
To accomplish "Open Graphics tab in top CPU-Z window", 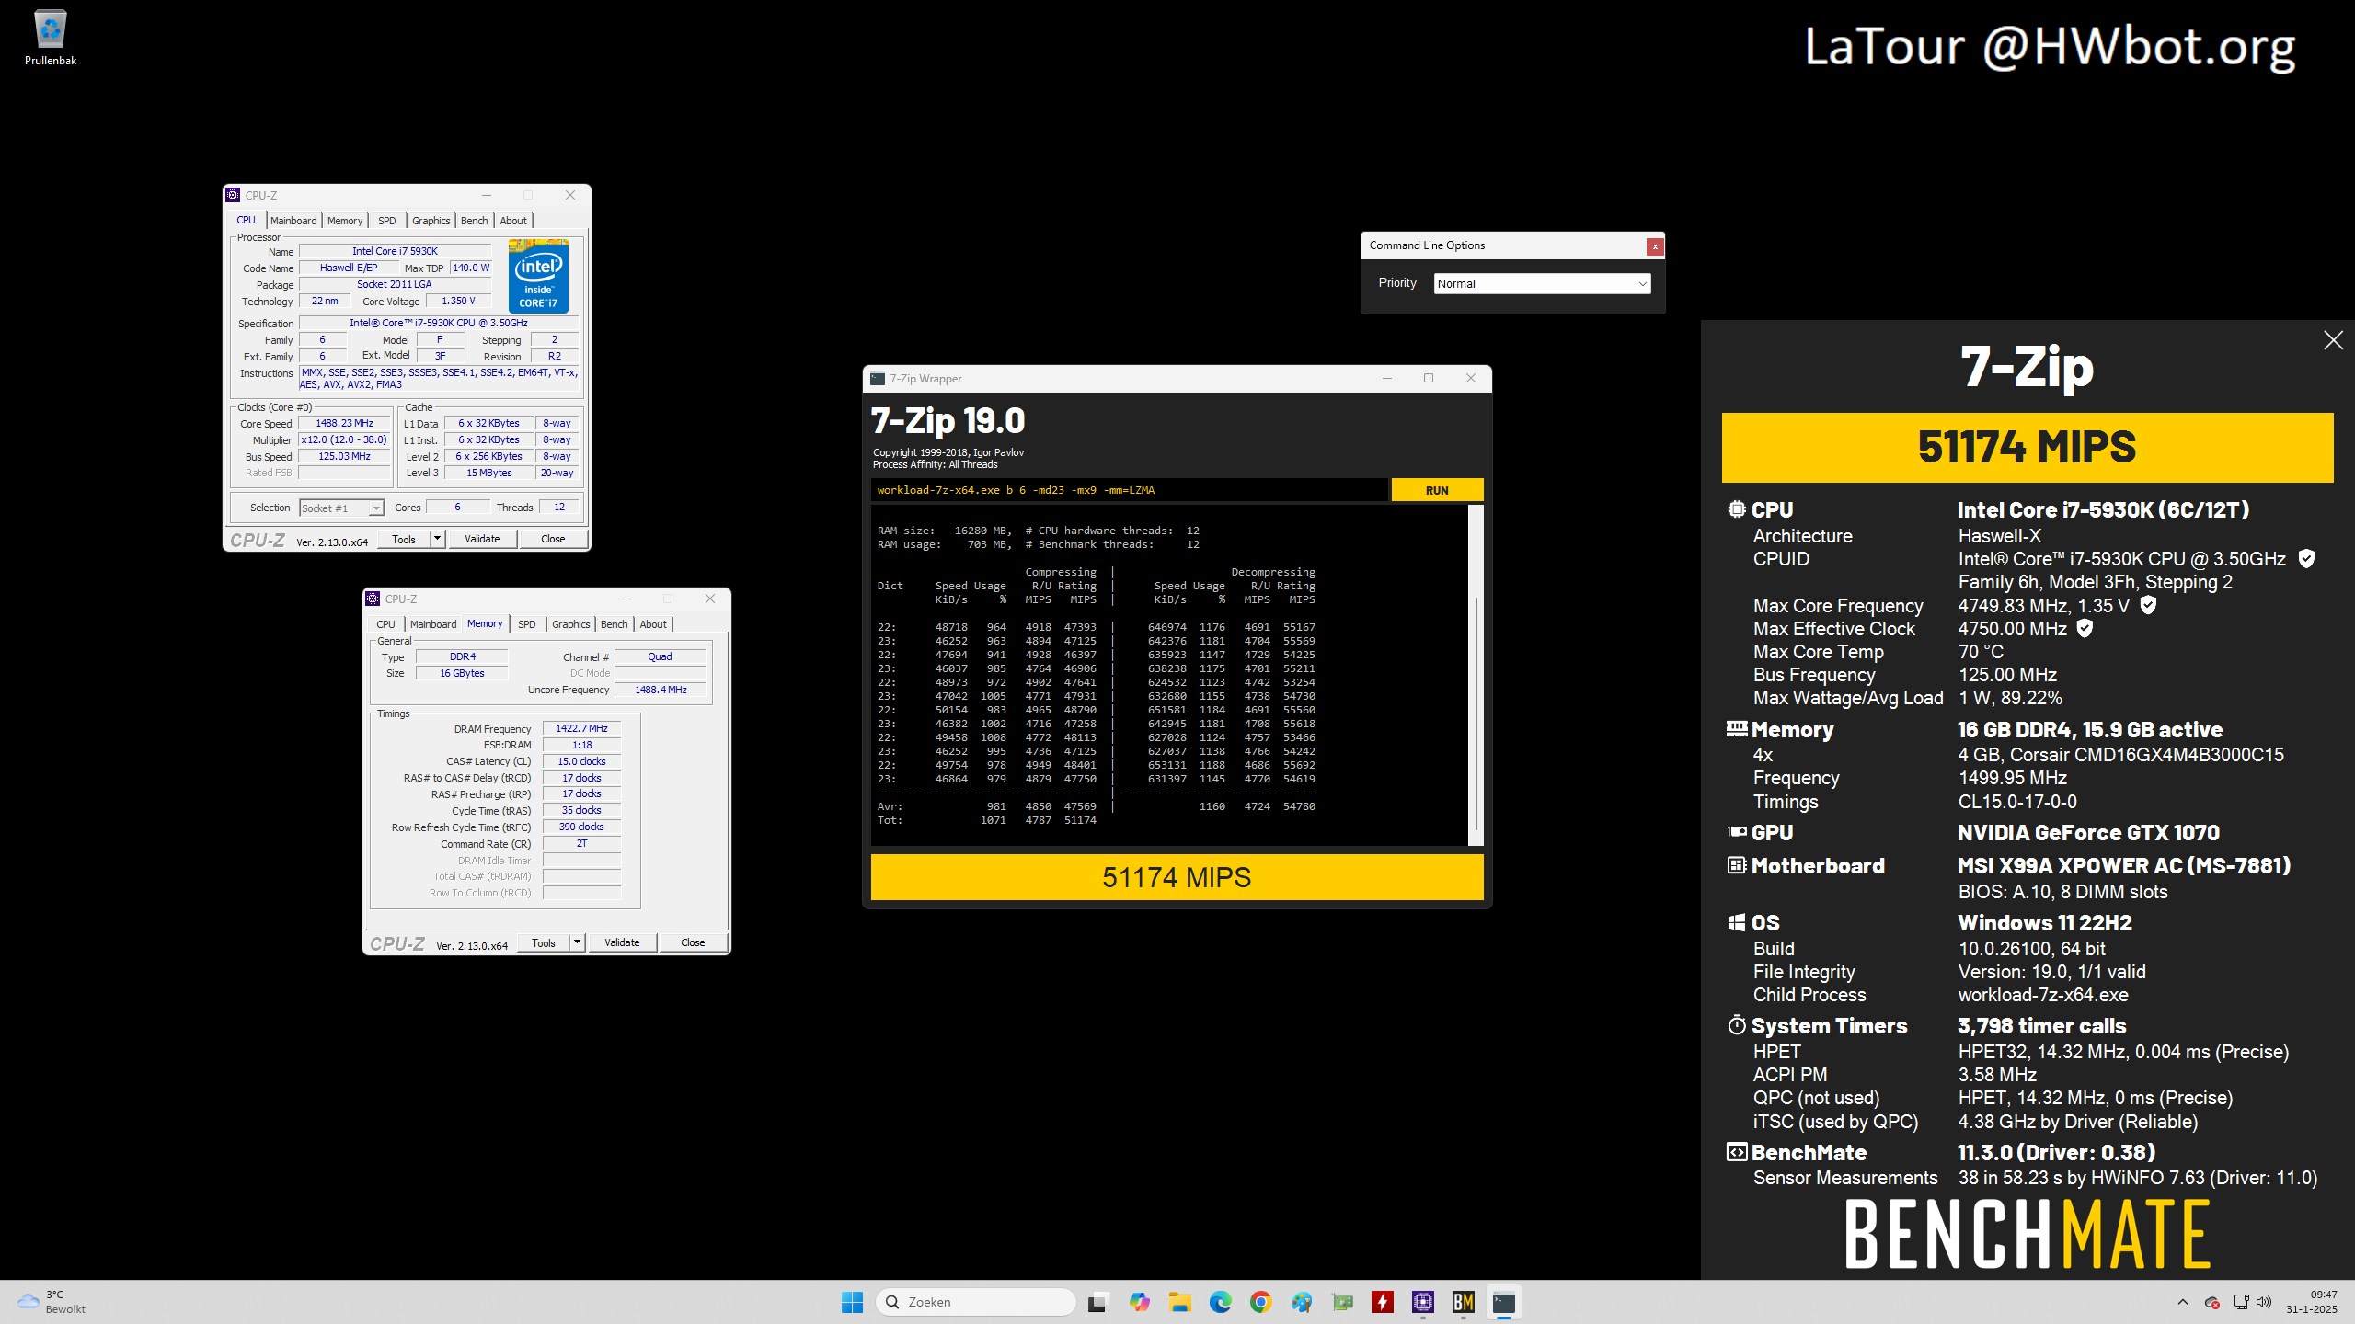I will tap(431, 221).
